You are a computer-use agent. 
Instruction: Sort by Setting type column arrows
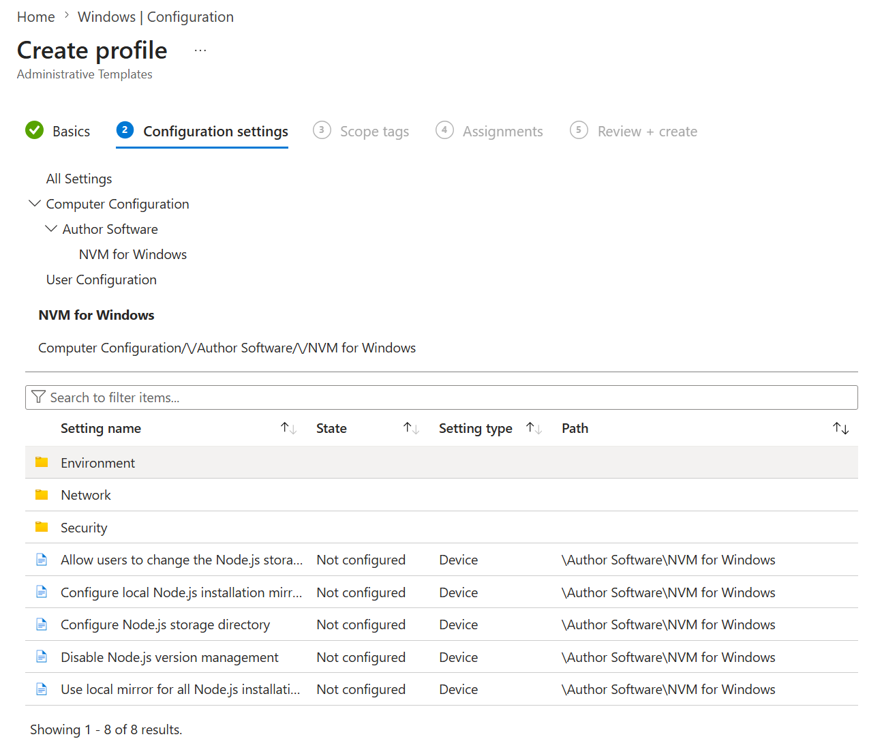534,428
